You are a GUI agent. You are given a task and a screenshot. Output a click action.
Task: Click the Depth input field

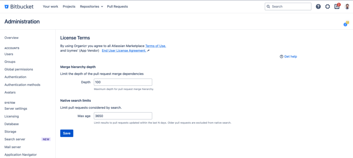(122, 82)
